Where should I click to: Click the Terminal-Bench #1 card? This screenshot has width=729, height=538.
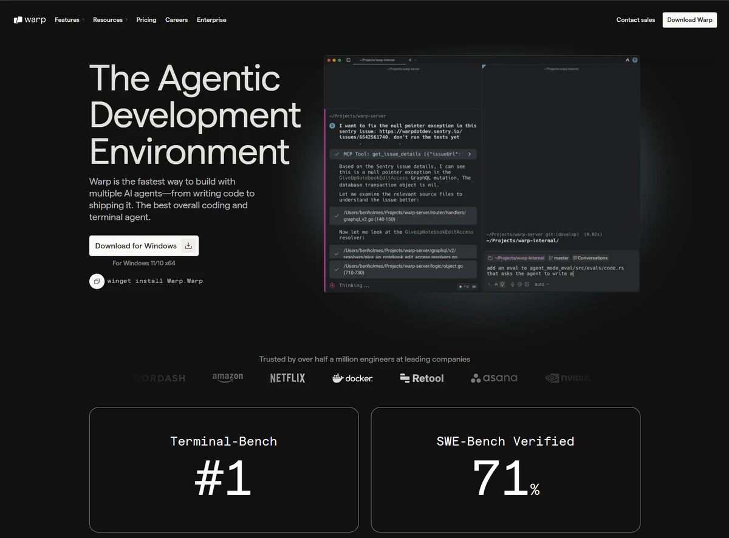click(x=224, y=469)
